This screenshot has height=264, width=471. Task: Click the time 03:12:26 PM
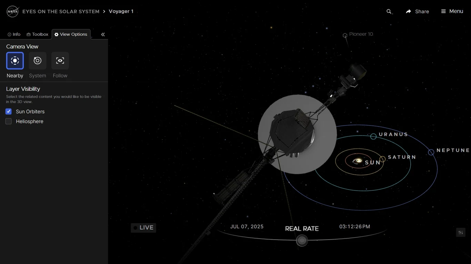(355, 227)
